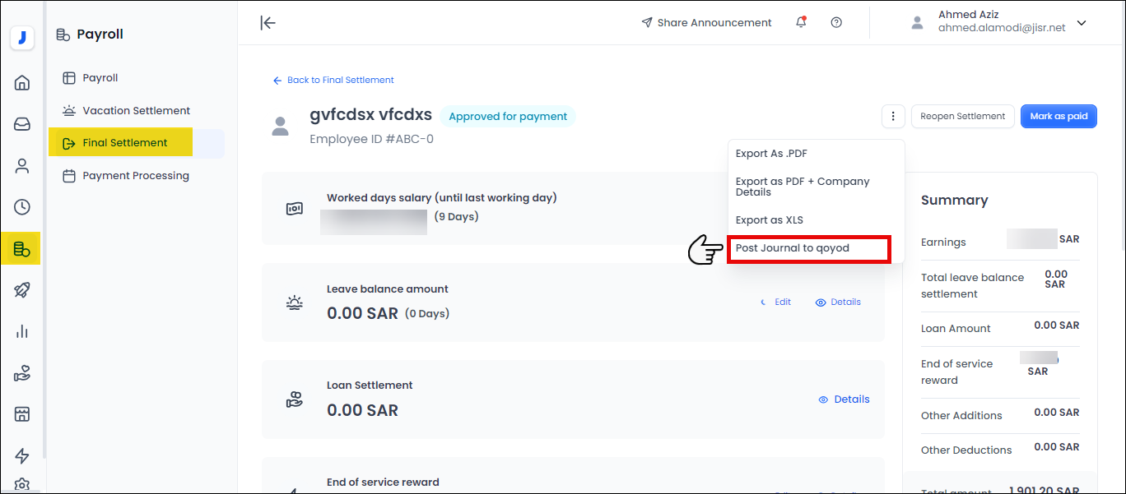Open the Reports bar chart icon
The height and width of the screenshot is (494, 1126).
(22, 332)
